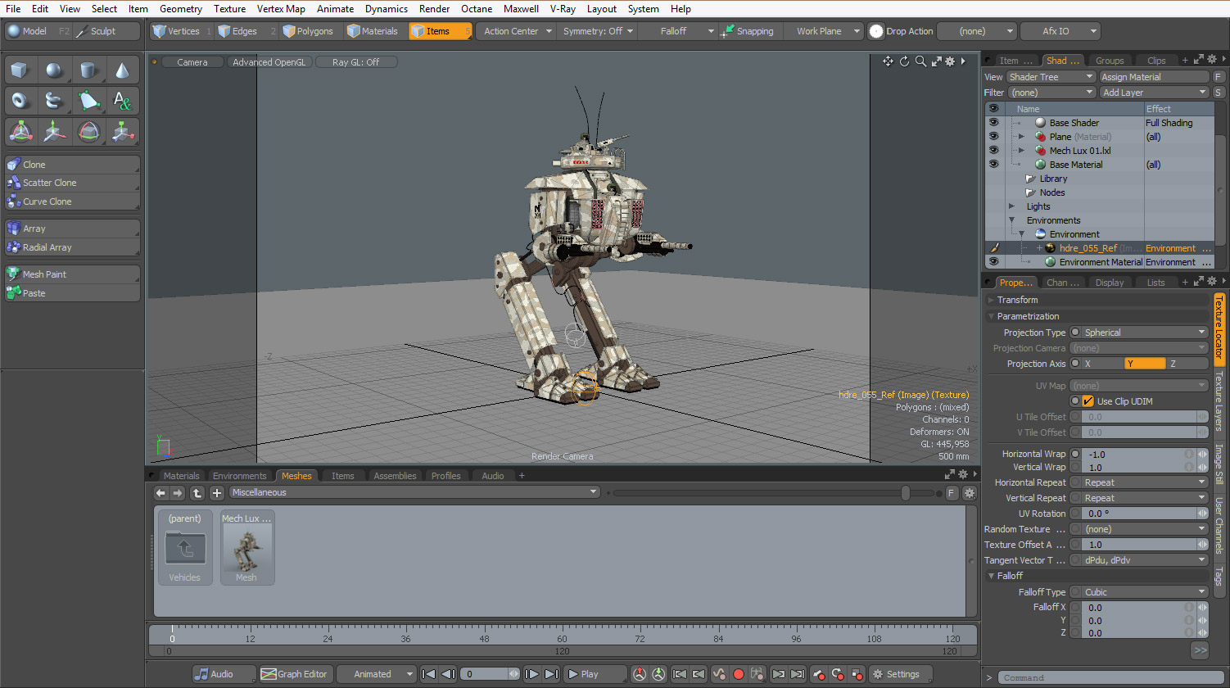Go back in the Meshes preset browser
The height and width of the screenshot is (688, 1230).
tap(161, 492)
